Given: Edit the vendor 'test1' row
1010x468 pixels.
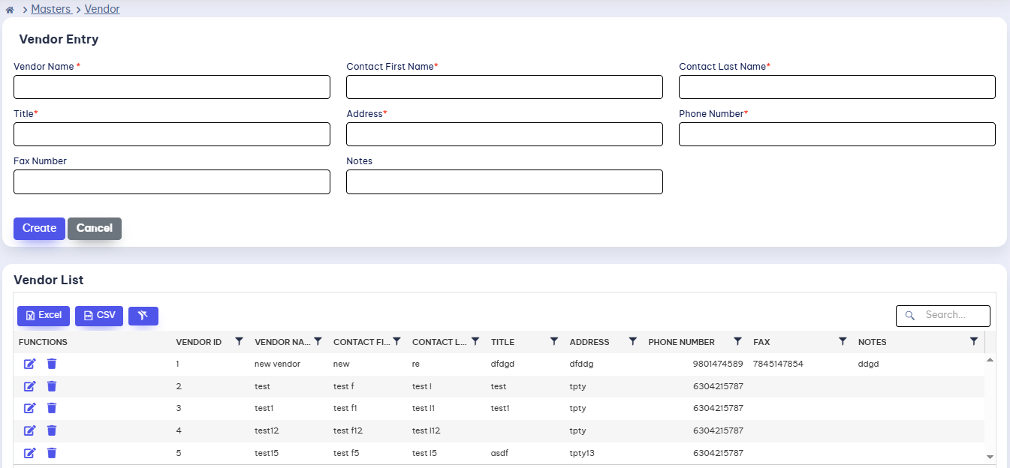Looking at the screenshot, I should pos(30,408).
